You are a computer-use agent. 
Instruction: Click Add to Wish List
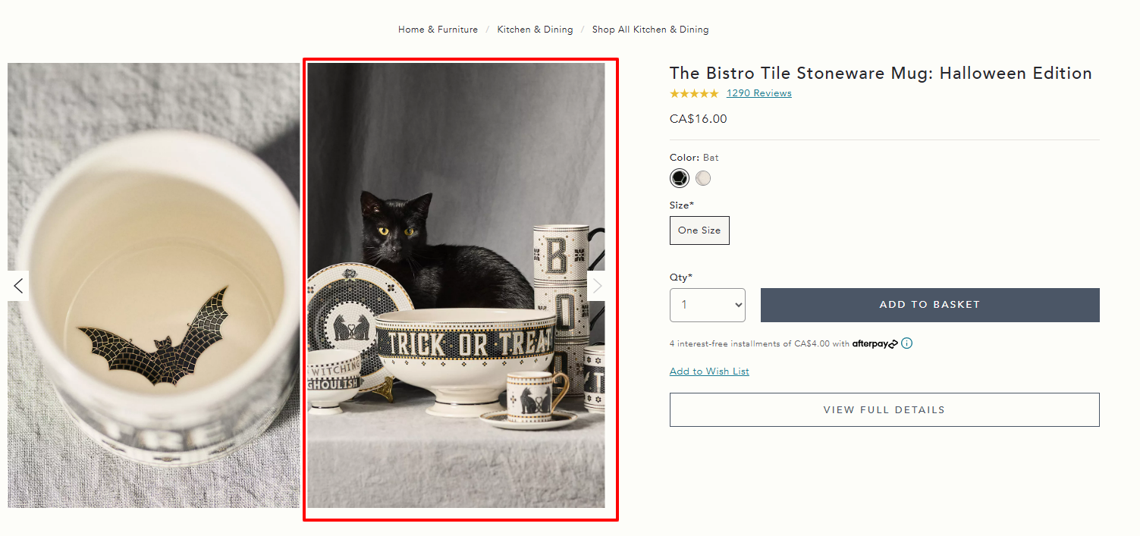pos(708,371)
